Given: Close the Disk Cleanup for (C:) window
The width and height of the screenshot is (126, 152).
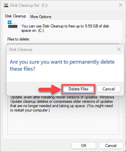Looking at the screenshot, I should [121, 5].
